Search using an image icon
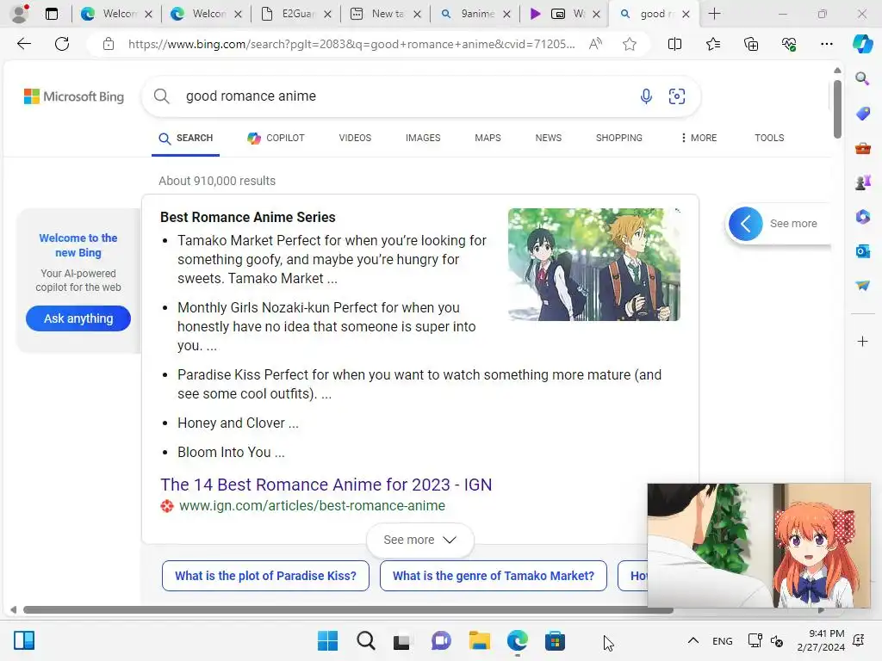The height and width of the screenshot is (661, 882). pos(677,96)
